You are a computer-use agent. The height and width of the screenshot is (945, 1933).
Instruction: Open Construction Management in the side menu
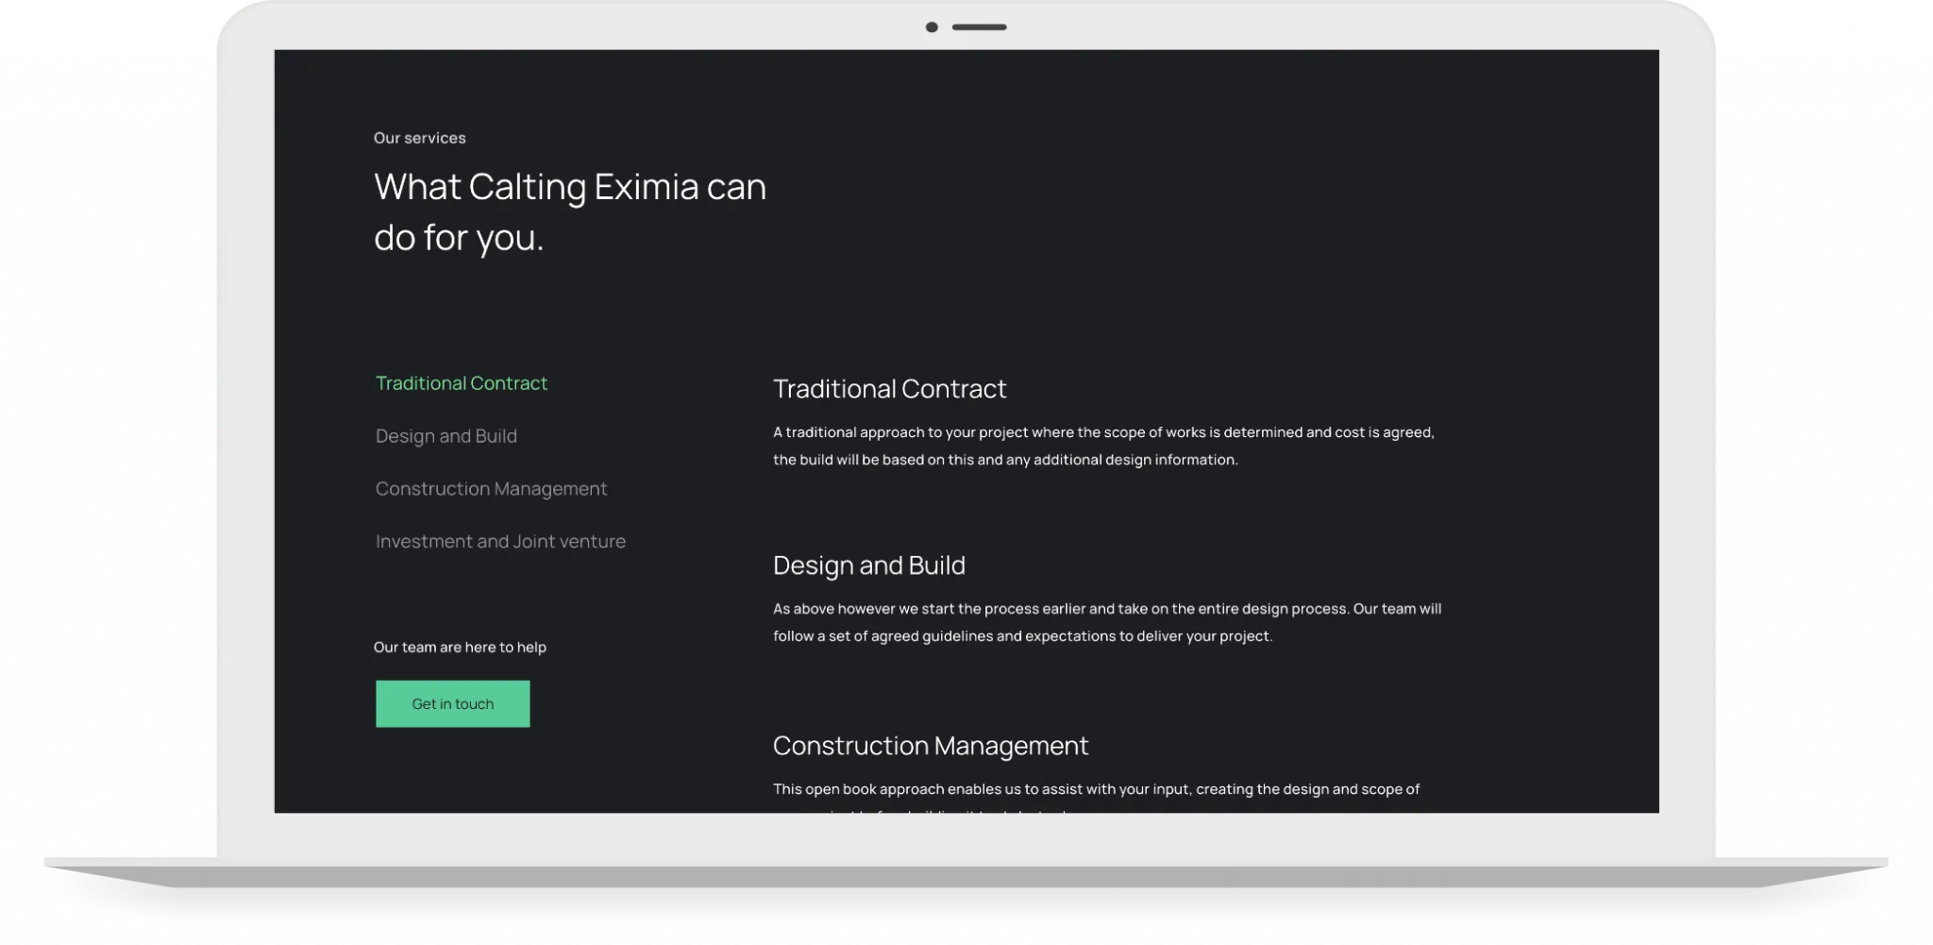[491, 489]
